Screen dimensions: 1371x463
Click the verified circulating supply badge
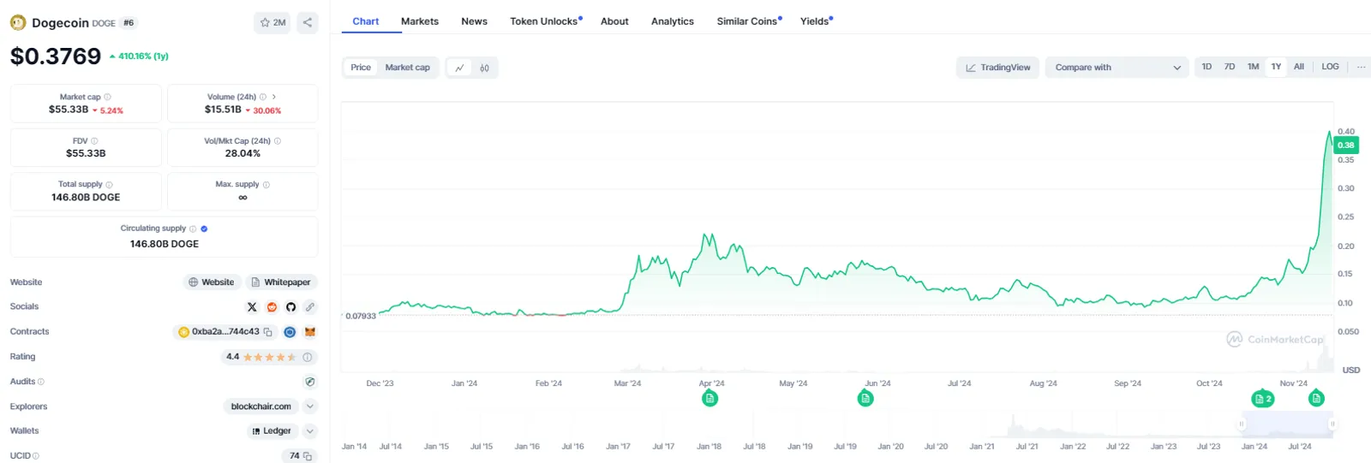204,229
